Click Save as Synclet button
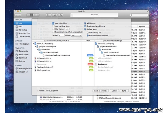 [x=100, y=91]
